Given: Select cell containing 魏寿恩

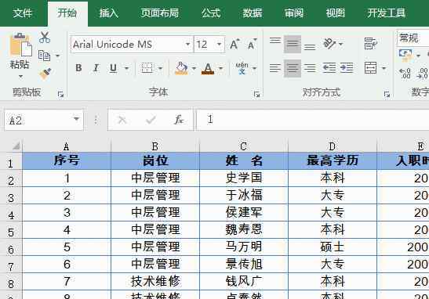Looking at the screenshot, I should point(244,229).
